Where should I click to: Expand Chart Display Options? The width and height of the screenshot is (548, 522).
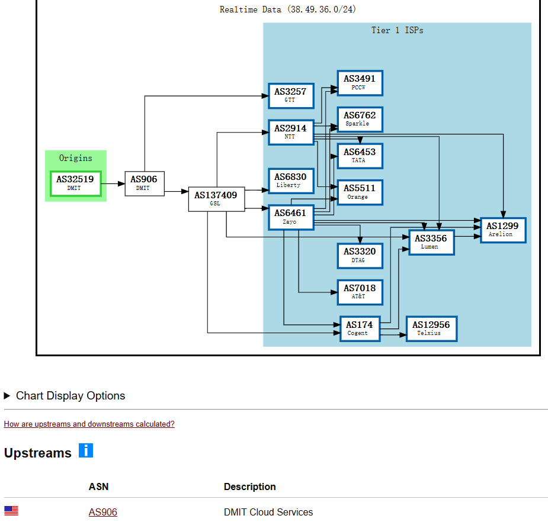(65, 395)
